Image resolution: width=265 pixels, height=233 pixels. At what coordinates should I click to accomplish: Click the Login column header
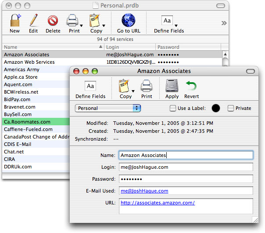point(130,47)
